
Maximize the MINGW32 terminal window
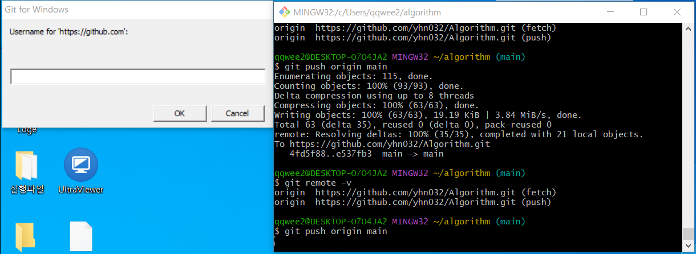click(x=644, y=12)
